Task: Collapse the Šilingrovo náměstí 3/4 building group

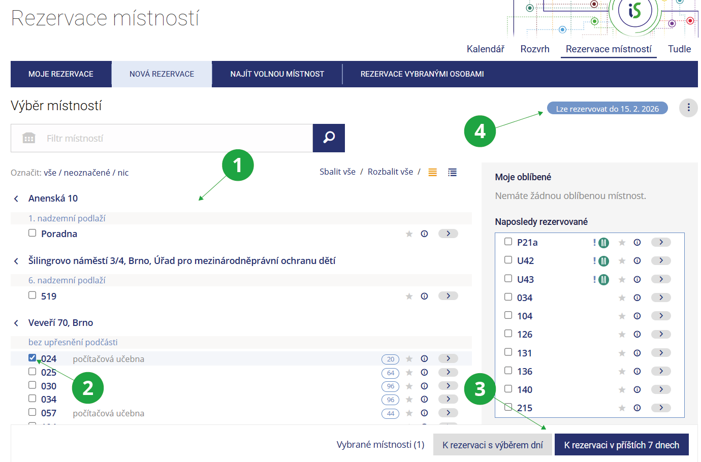Action: (16, 261)
